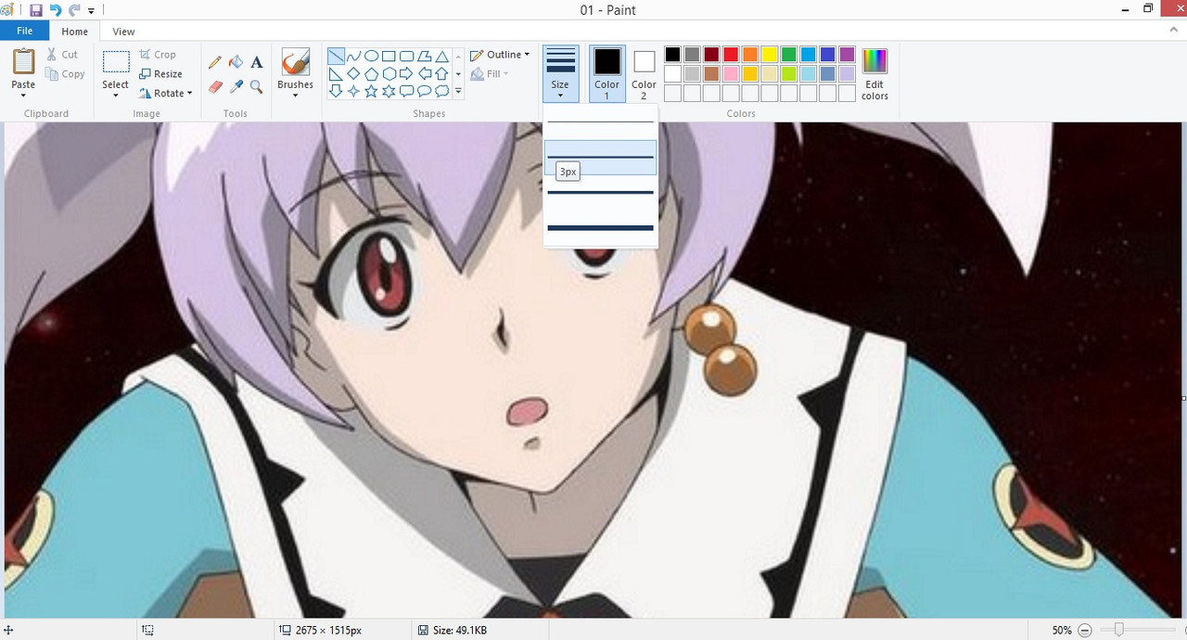
Task: Choose the Curve shape
Action: point(353,56)
